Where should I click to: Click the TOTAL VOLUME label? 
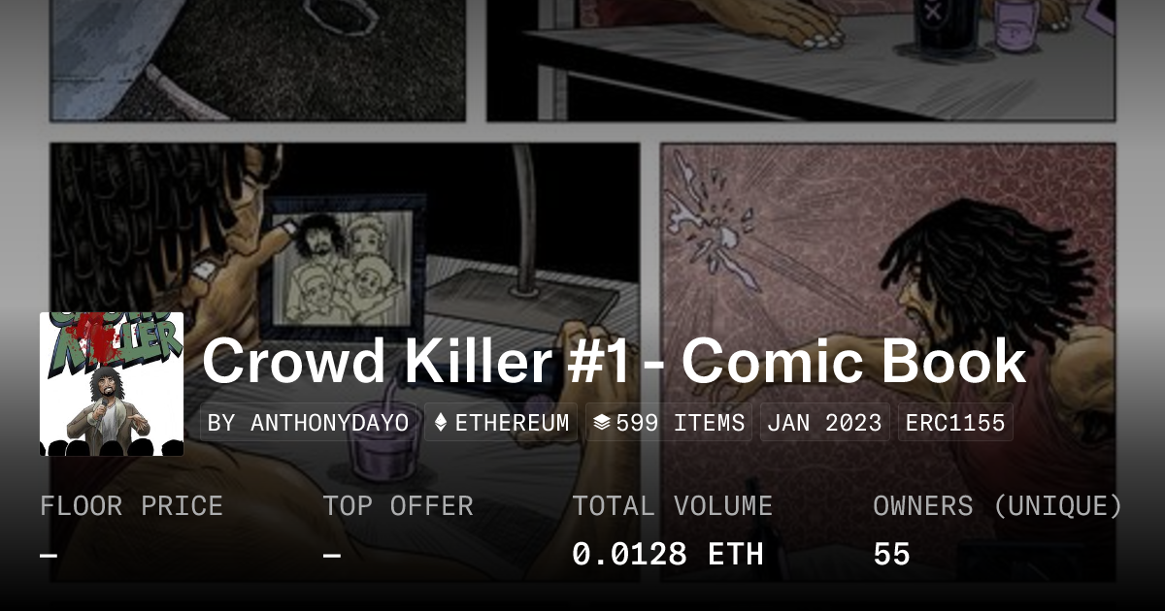point(672,506)
